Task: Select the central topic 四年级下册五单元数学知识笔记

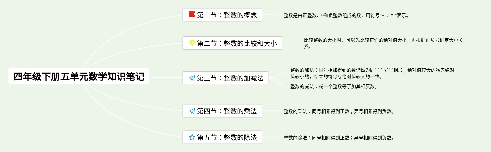Action: click(x=79, y=76)
